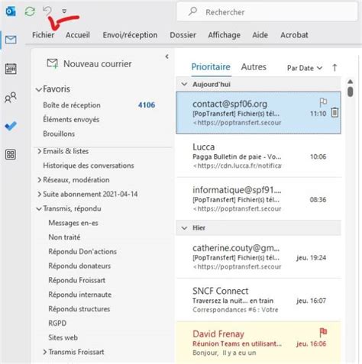Click the Undo arrow icon
The image size is (362, 364).
pos(47,11)
